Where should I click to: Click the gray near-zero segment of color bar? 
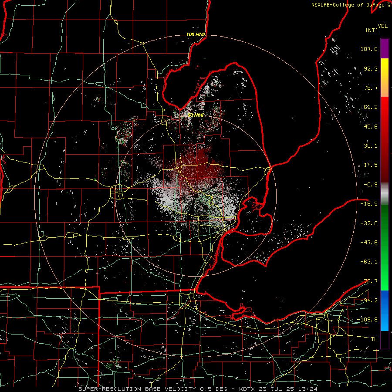pos(385,194)
